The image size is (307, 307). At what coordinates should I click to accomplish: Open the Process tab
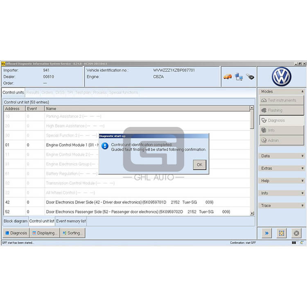tap(100, 93)
